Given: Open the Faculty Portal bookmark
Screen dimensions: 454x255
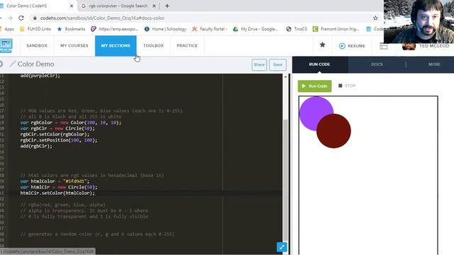Looking at the screenshot, I should (210, 29).
